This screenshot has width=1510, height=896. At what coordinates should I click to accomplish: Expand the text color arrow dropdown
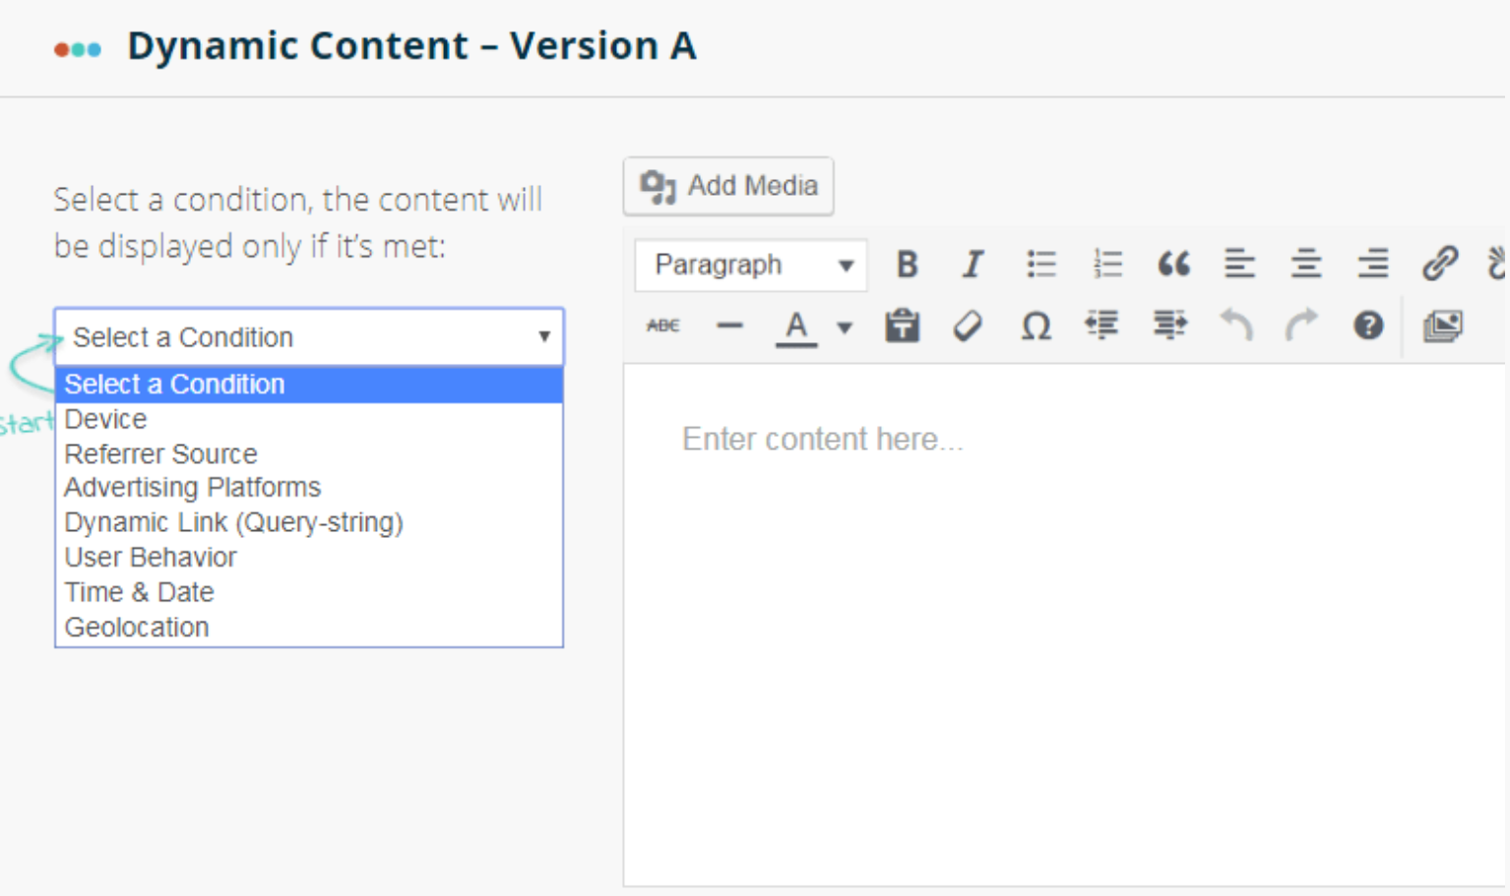click(x=845, y=328)
